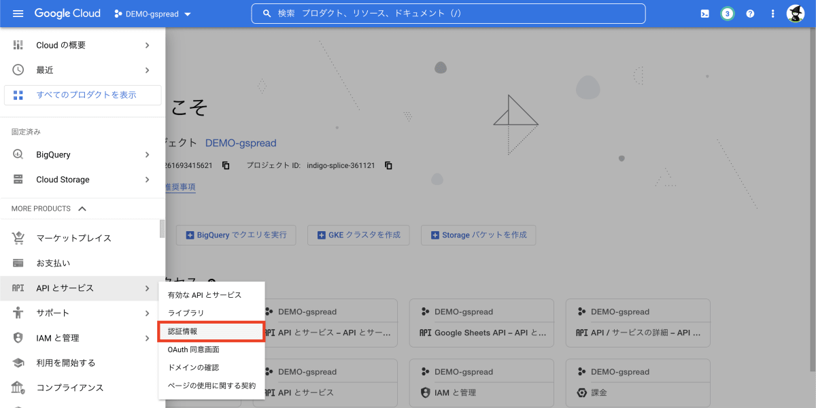Click the API icon beside API とサービス
Viewport: 816px width, 408px height.
[18, 288]
